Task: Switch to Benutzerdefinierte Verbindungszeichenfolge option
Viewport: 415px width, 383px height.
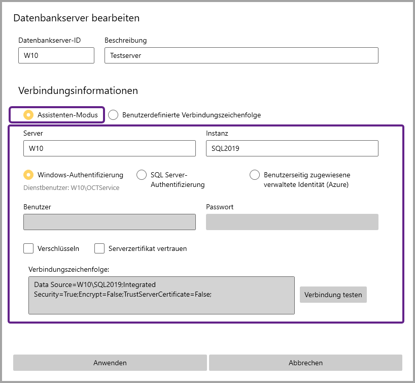Action: point(114,115)
